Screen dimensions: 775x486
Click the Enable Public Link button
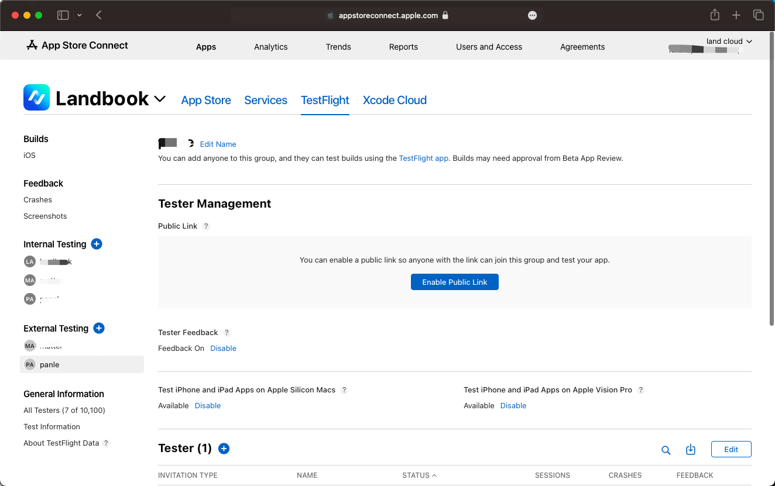point(455,282)
